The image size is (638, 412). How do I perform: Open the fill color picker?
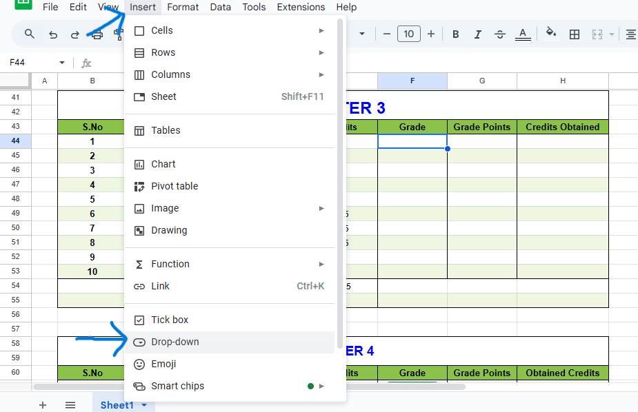[x=550, y=33]
